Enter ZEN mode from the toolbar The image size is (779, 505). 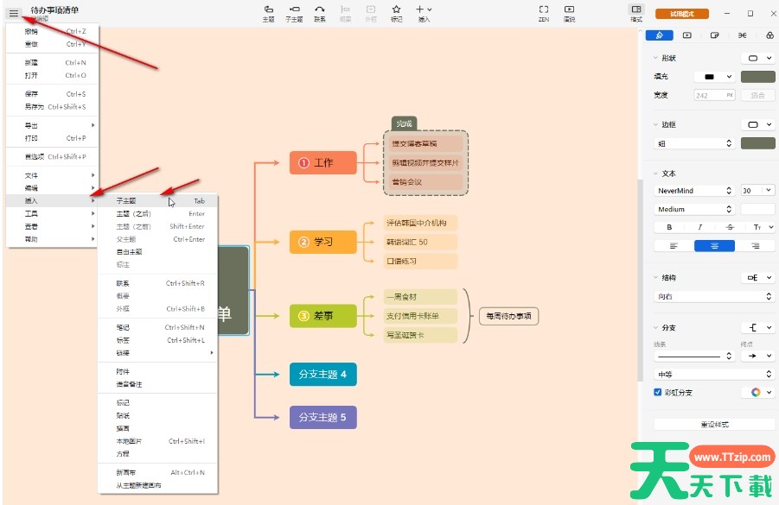click(x=544, y=12)
